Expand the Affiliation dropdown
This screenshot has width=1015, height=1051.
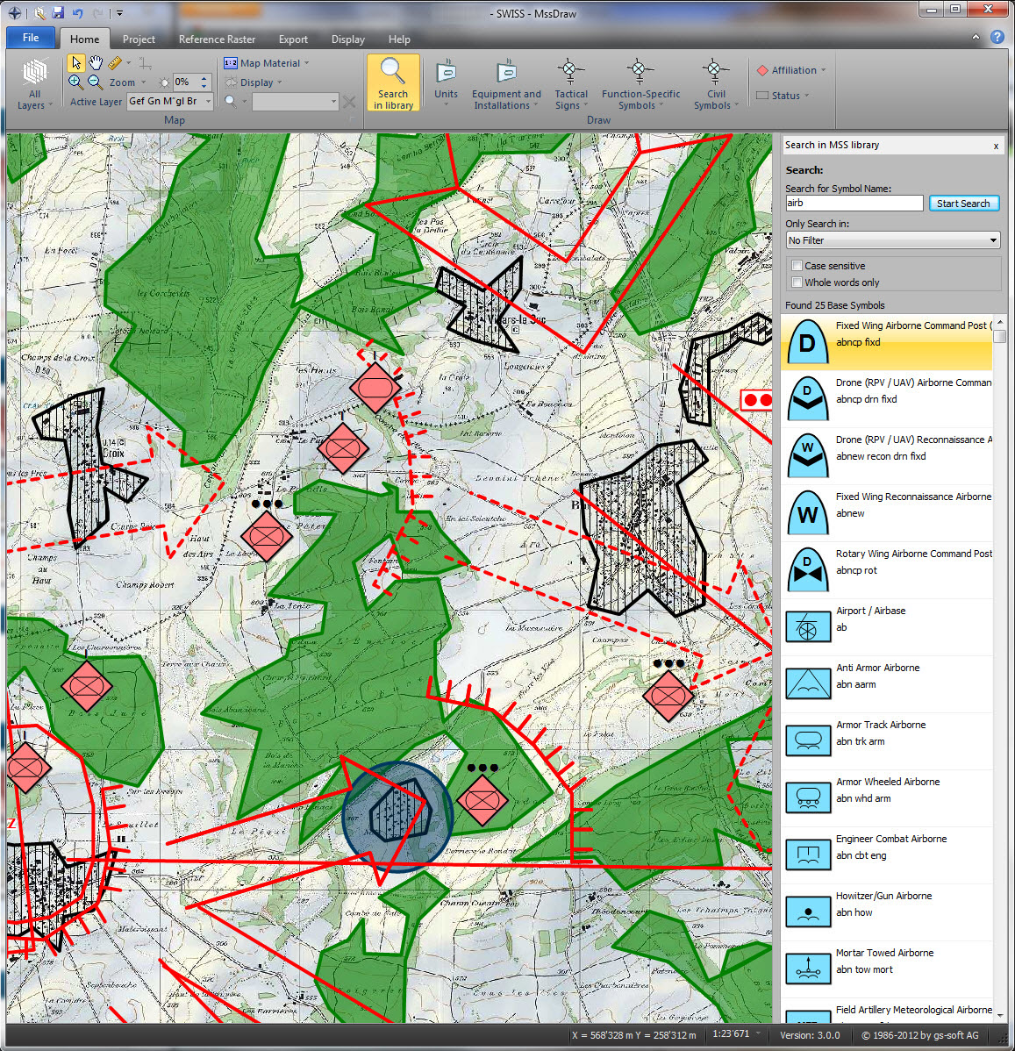(793, 70)
